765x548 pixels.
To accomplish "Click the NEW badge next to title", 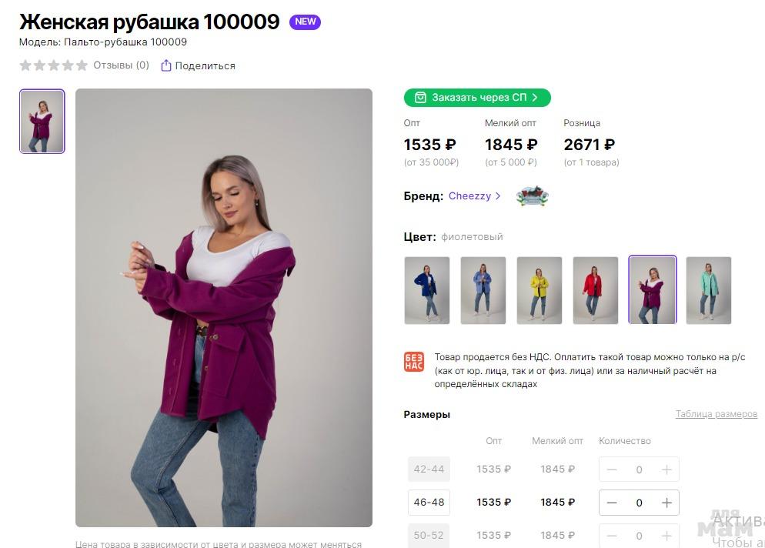I will (305, 22).
